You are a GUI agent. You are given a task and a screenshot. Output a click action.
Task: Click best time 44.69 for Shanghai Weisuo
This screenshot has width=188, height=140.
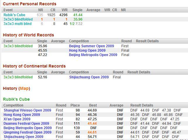92,110
